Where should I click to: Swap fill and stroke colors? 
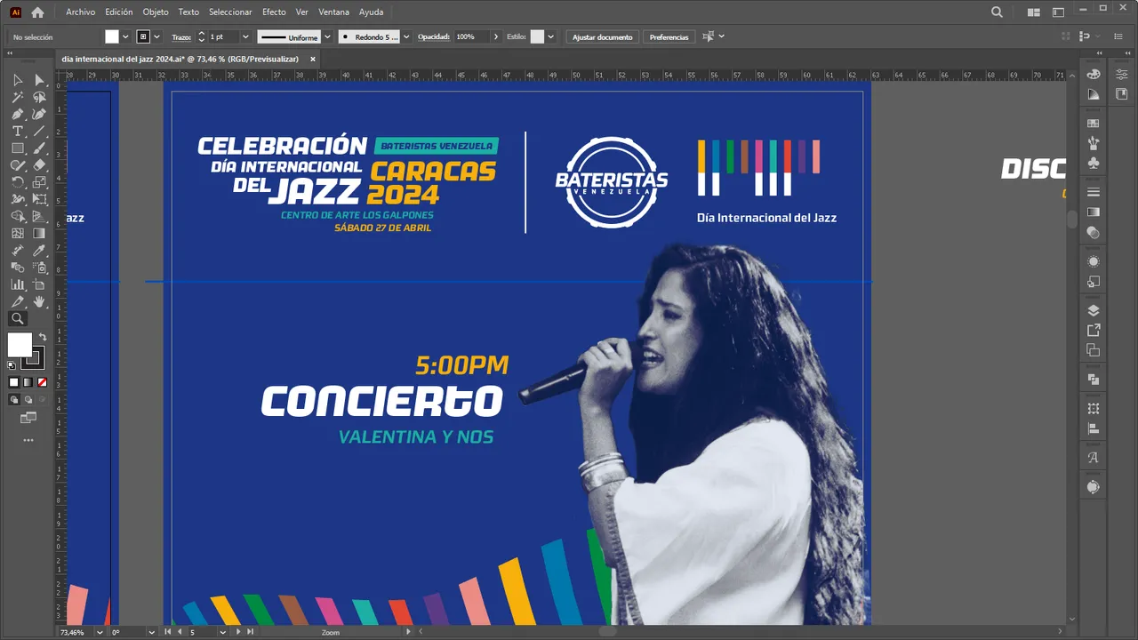tap(42, 337)
